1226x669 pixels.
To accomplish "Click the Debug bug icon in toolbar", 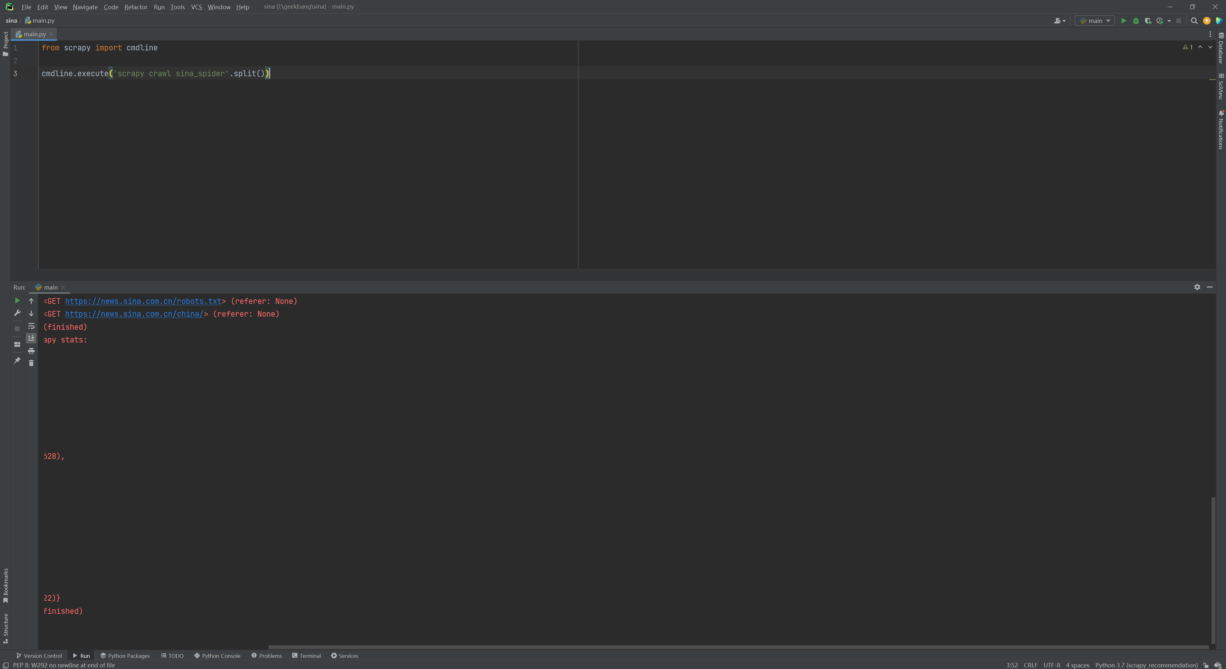I will (1136, 21).
